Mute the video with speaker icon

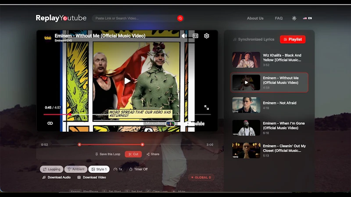(184, 36)
